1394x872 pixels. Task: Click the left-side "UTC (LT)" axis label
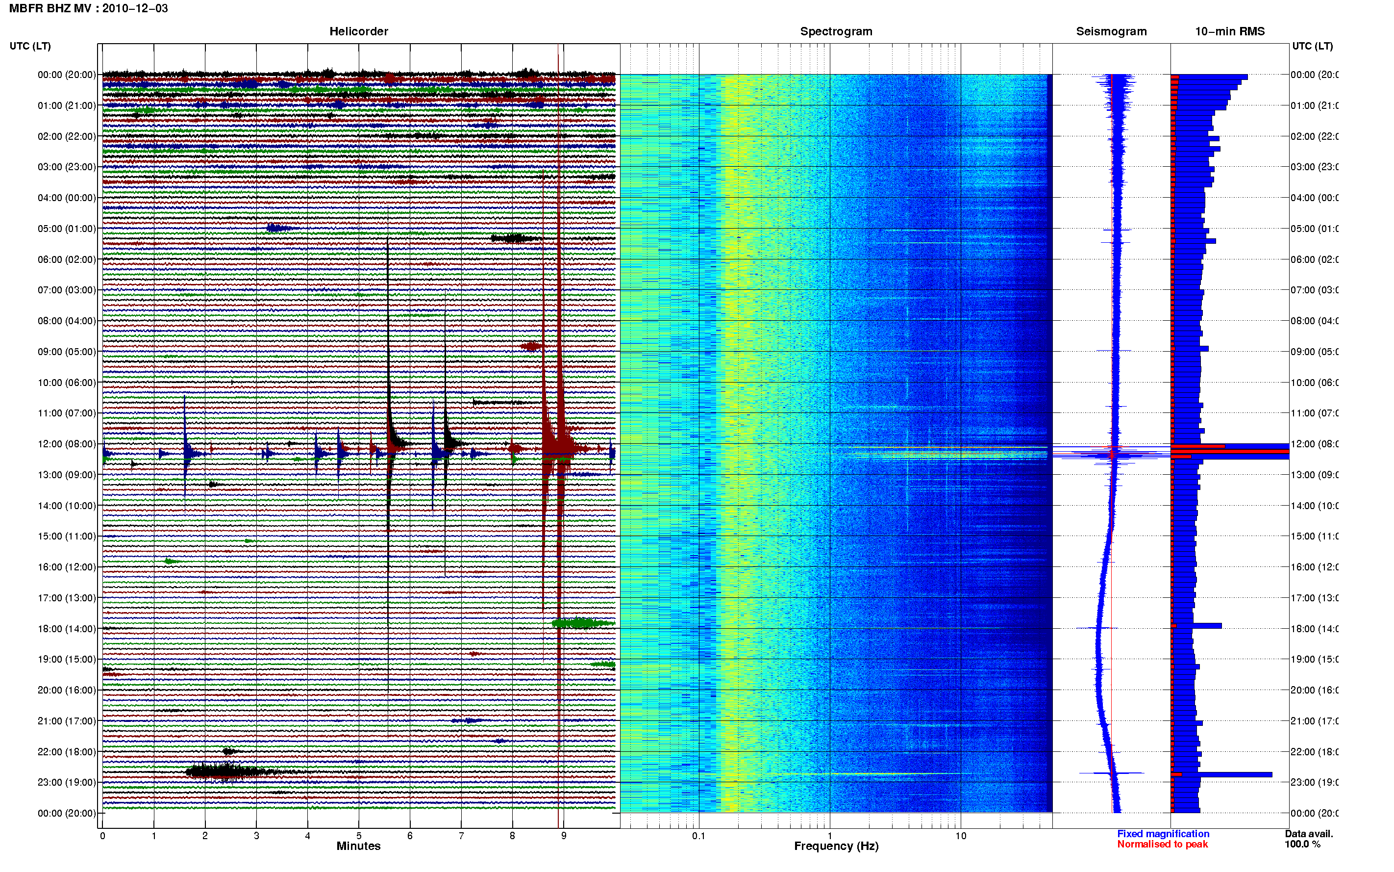(30, 46)
